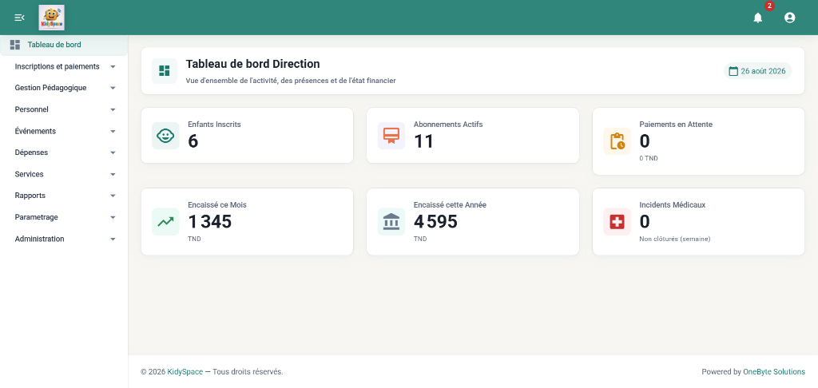The width and height of the screenshot is (818, 388).
Task: Click the KidySpace logo
Action: [52, 18]
